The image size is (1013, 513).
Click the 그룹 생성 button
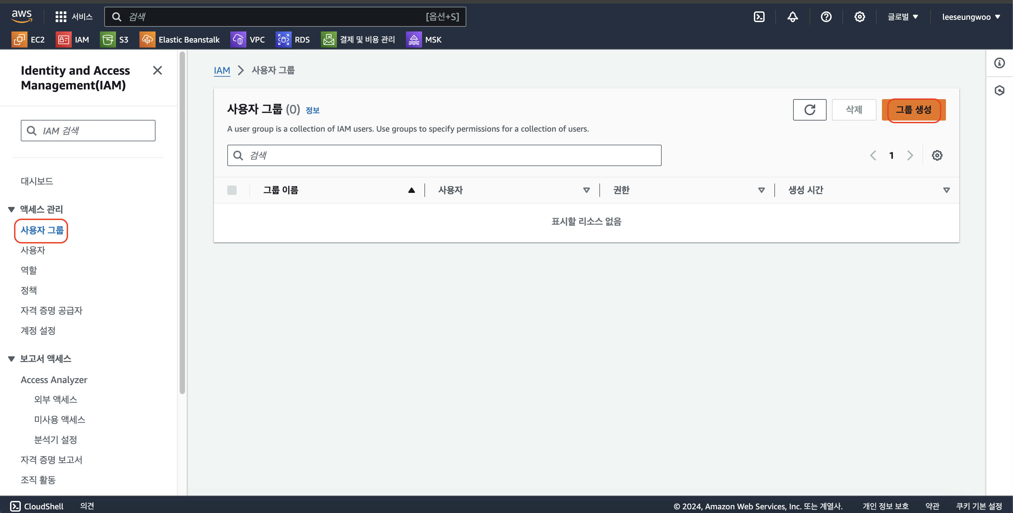913,109
